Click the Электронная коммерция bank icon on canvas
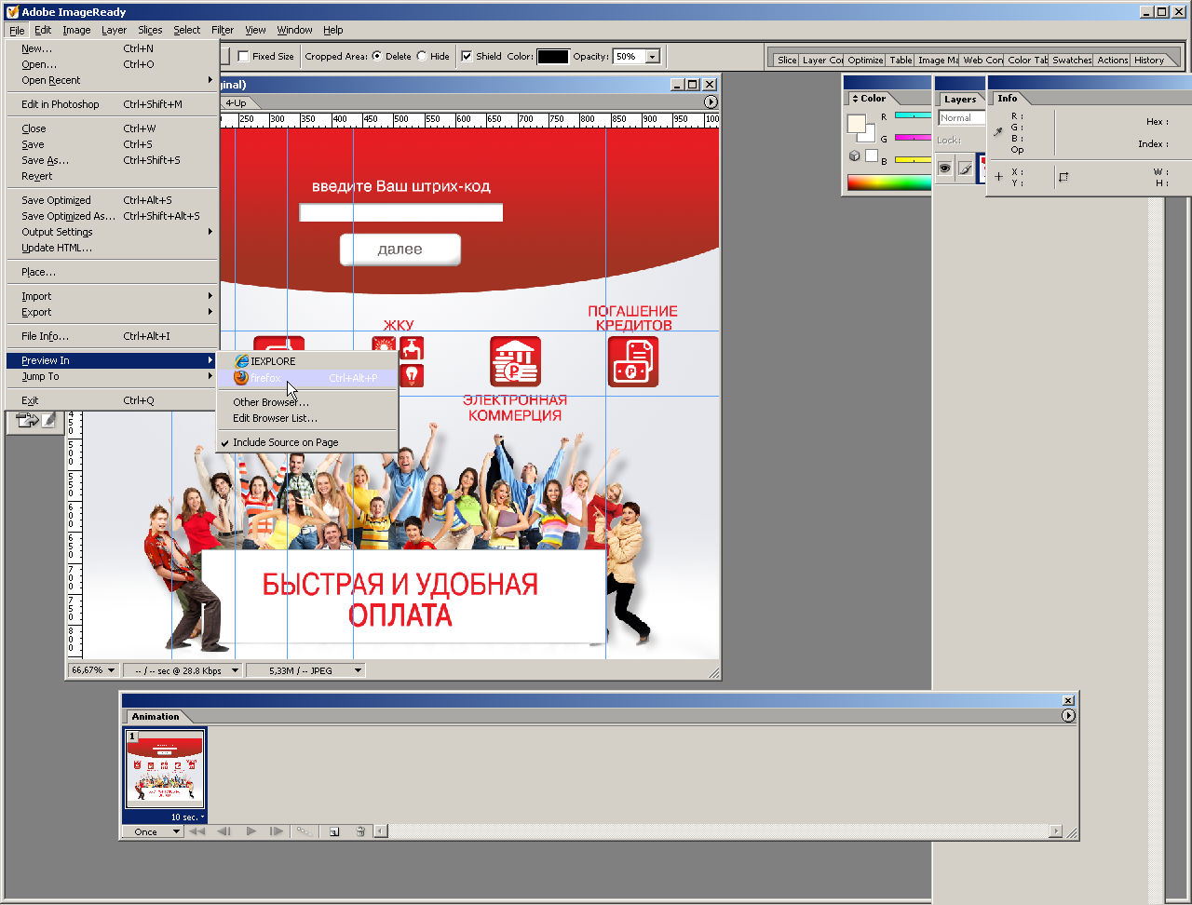This screenshot has width=1192, height=905. click(x=515, y=361)
